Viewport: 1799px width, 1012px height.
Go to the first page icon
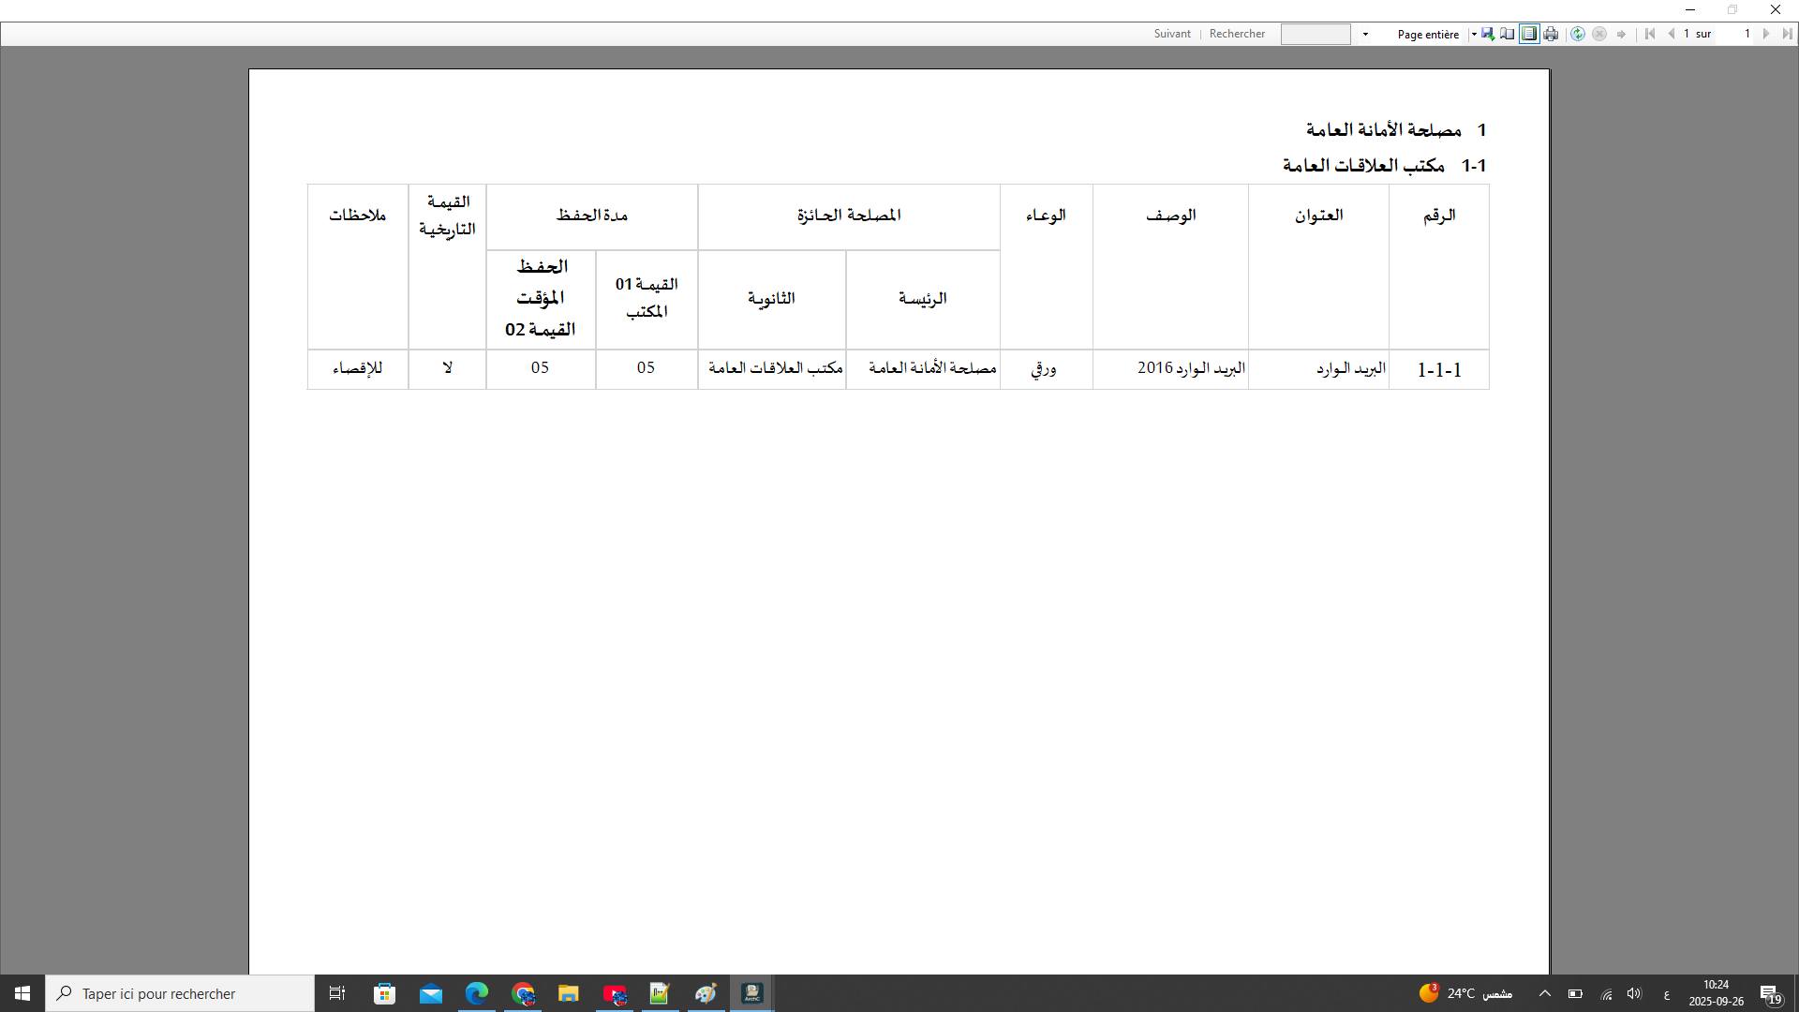coord(1650,35)
